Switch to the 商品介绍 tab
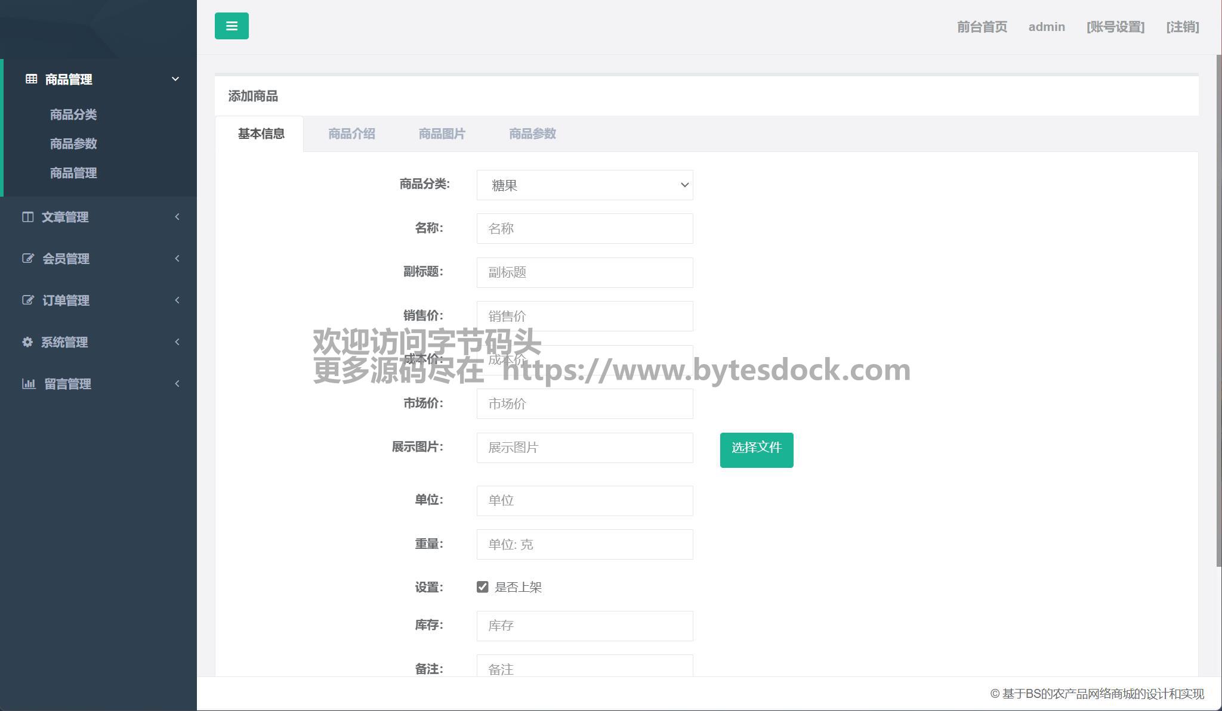The height and width of the screenshot is (711, 1222). (351, 133)
